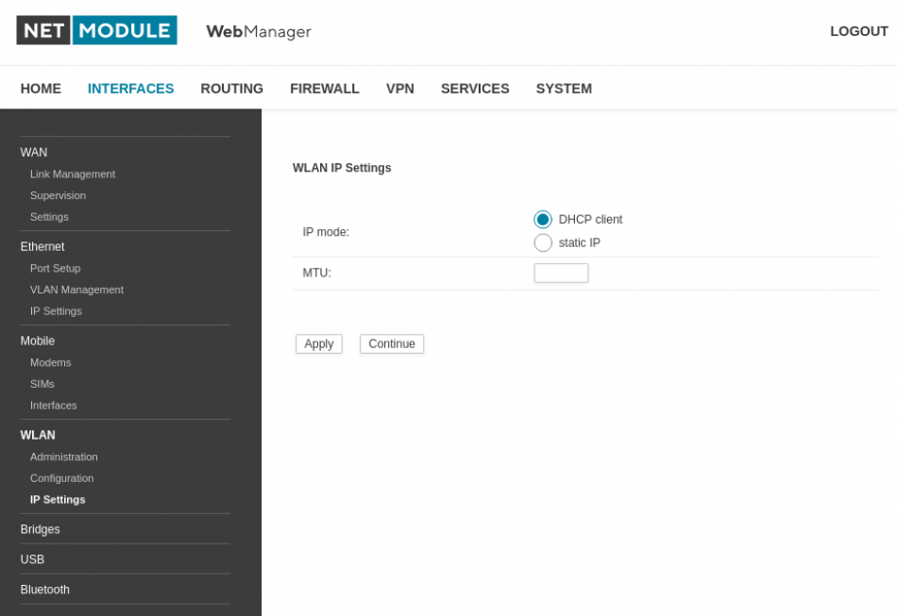Log out via the LOGOUT link
This screenshot has height=616, width=897.
(x=858, y=31)
